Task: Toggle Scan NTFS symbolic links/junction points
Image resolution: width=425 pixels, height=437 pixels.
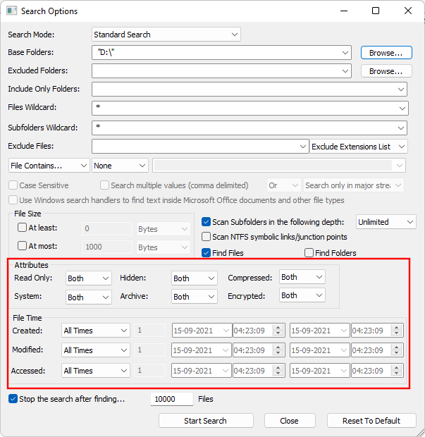Action: [207, 237]
